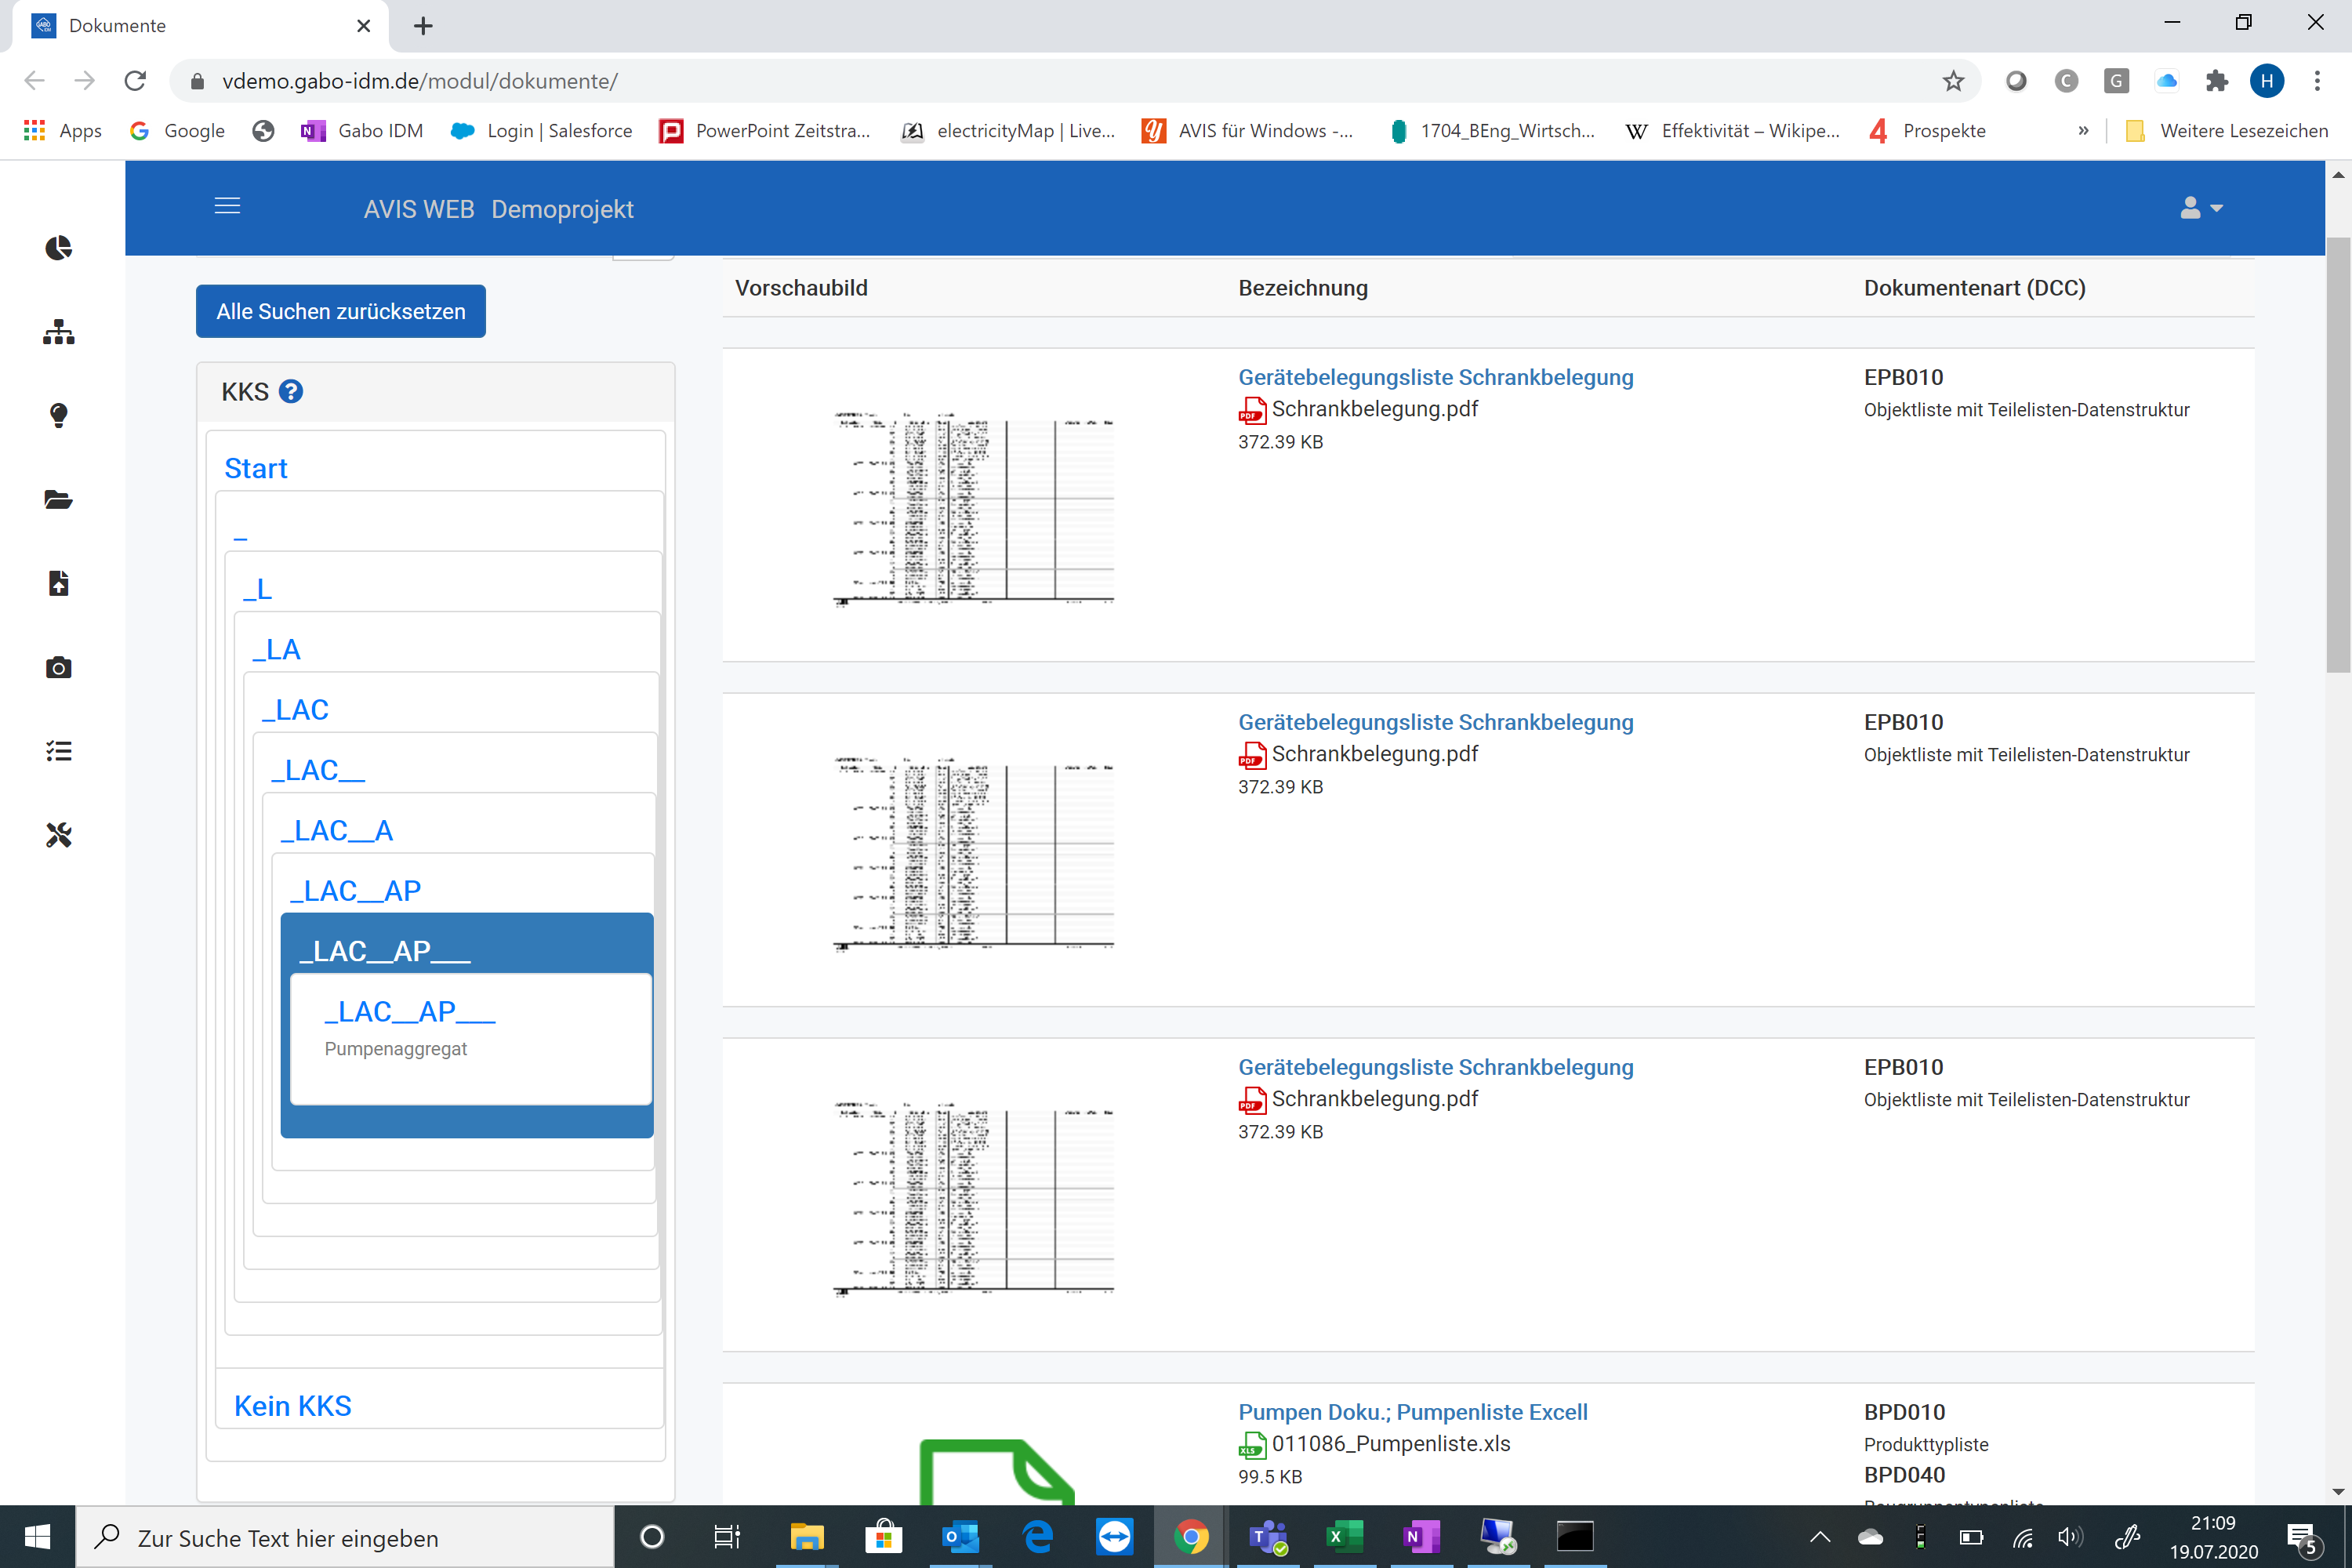Select Kein KKS filter link
This screenshot has width=2352, height=1568.
click(x=293, y=1405)
